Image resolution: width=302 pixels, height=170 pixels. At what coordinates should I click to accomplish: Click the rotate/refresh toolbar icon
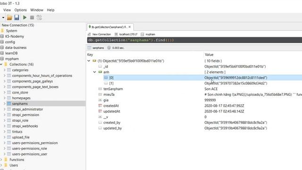click(39, 17)
